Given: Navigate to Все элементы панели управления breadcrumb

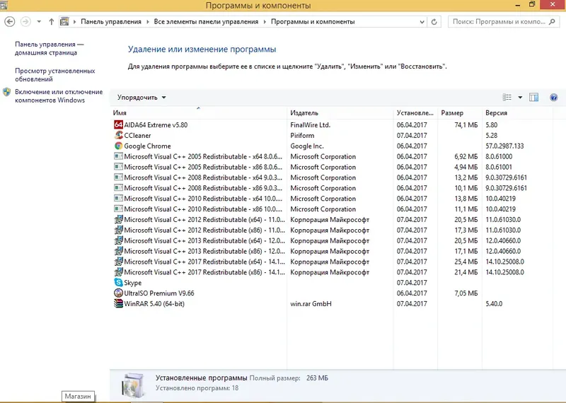Looking at the screenshot, I should pyautogui.click(x=206, y=22).
